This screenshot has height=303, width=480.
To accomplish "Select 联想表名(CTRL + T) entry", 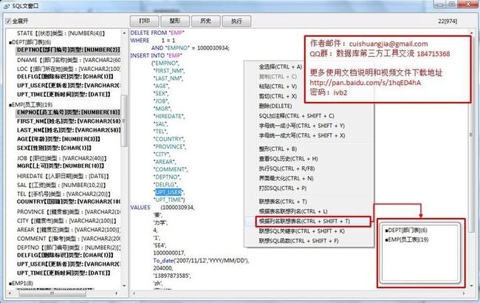I will coord(283,202).
